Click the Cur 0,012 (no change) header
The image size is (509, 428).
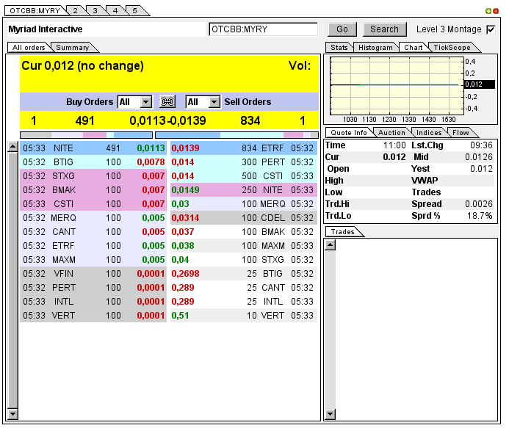[82, 66]
